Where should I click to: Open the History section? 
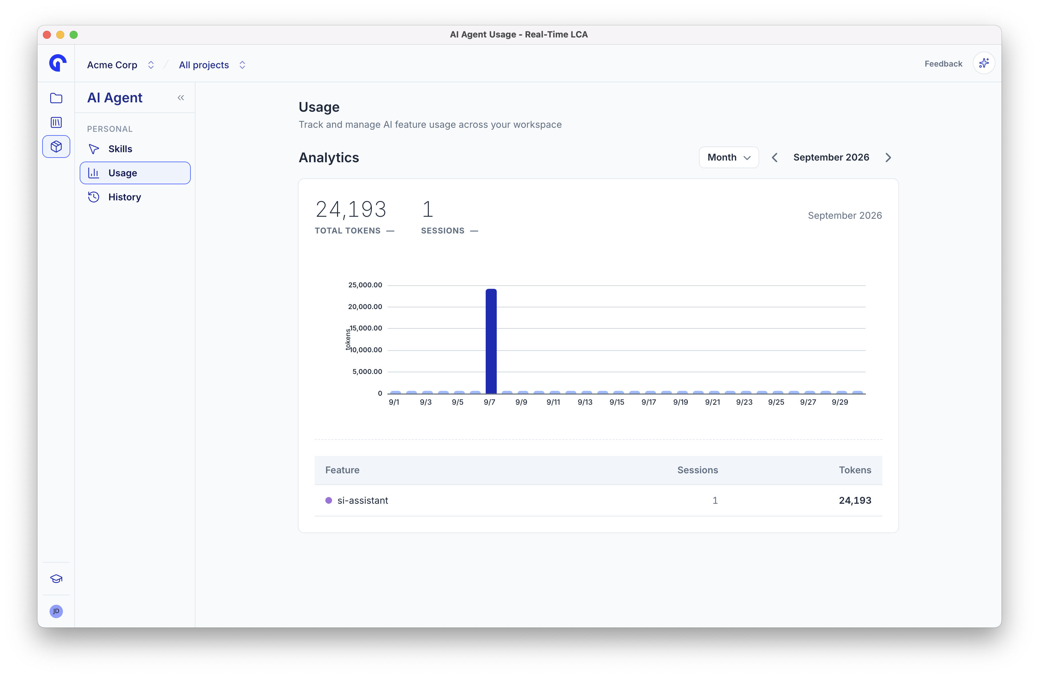(x=135, y=197)
